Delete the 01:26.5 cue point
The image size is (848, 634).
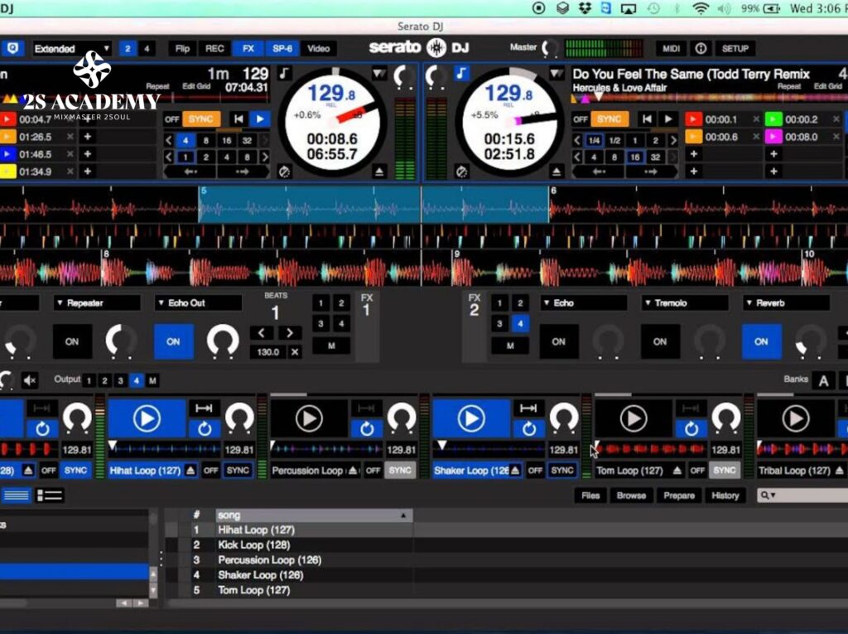[70, 137]
